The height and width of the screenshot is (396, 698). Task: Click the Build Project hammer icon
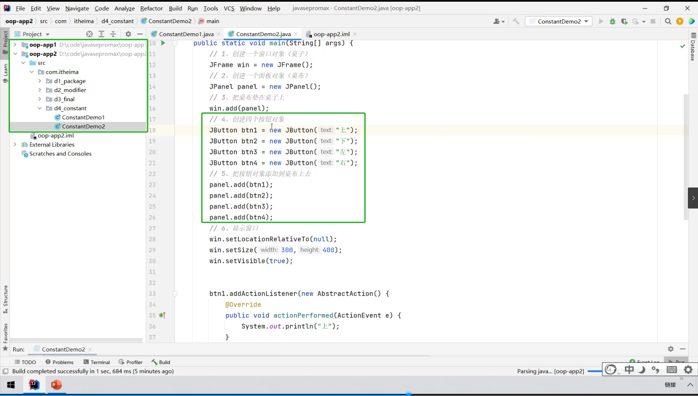pos(516,21)
